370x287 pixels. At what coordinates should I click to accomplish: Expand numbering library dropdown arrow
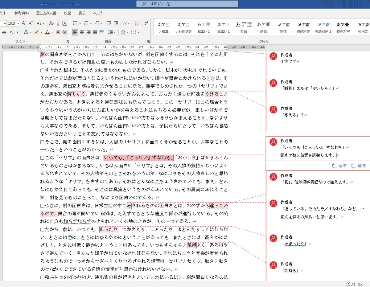tap(91, 23)
